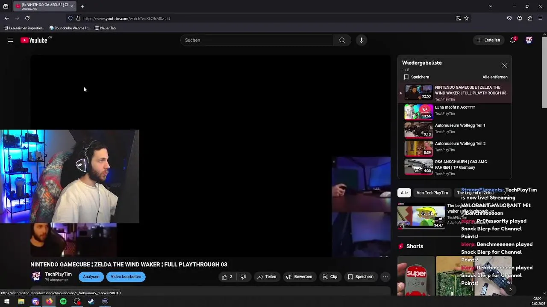
Task: Click the site security padlock icon
Action: 78,18
